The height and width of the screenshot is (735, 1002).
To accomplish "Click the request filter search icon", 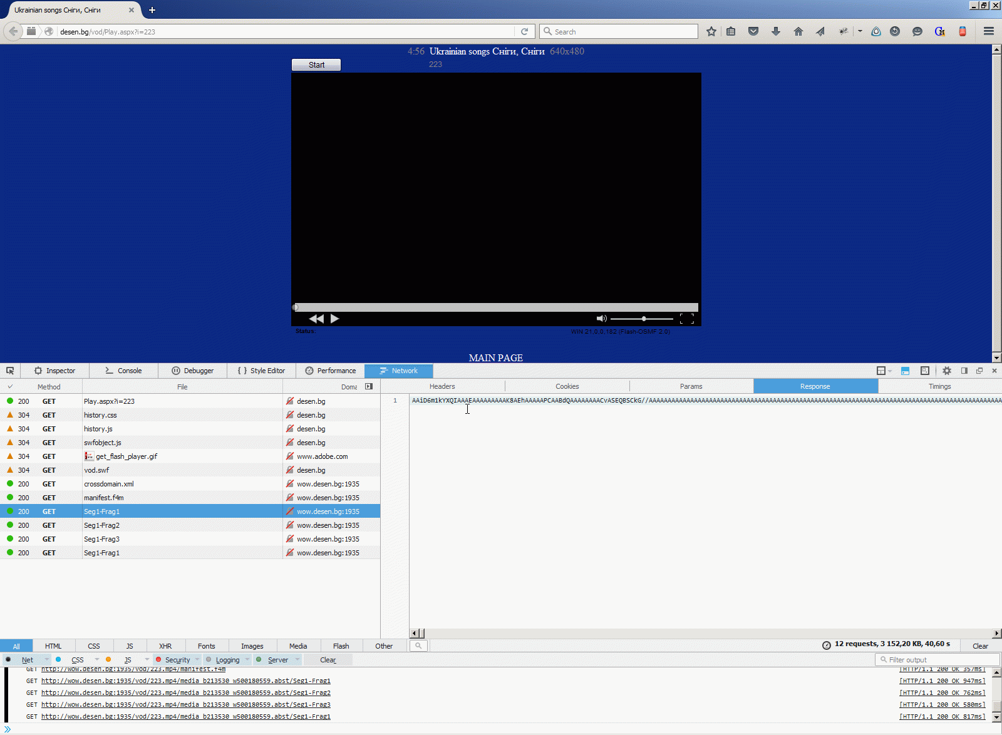I will point(418,645).
